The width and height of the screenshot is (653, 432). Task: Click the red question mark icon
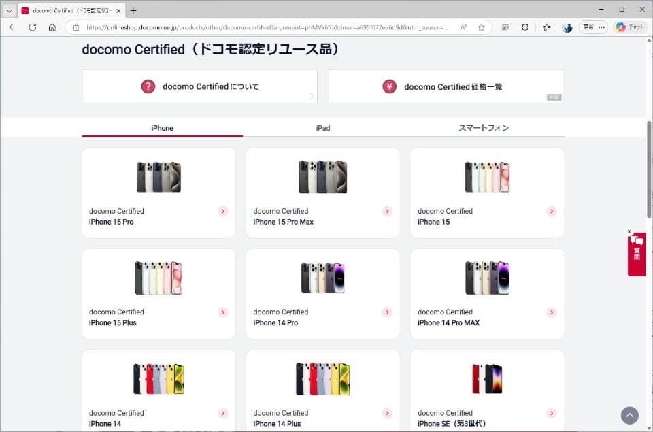click(x=148, y=86)
